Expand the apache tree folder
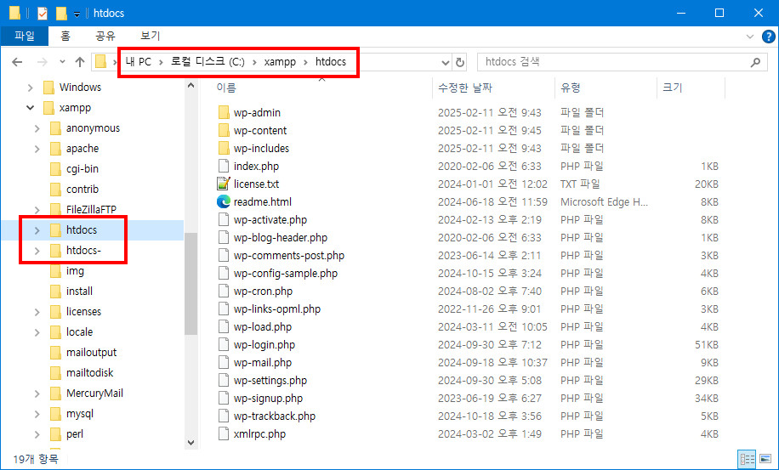 click(37, 149)
